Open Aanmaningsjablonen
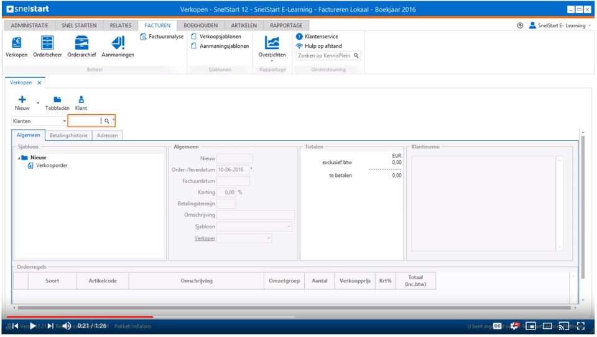Screen dimensions: 597x337 [x=220, y=46]
